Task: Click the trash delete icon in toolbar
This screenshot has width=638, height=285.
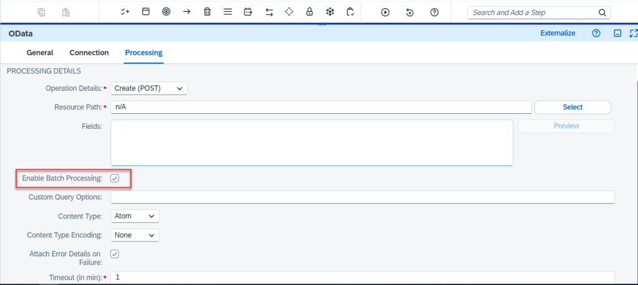Action: [207, 12]
